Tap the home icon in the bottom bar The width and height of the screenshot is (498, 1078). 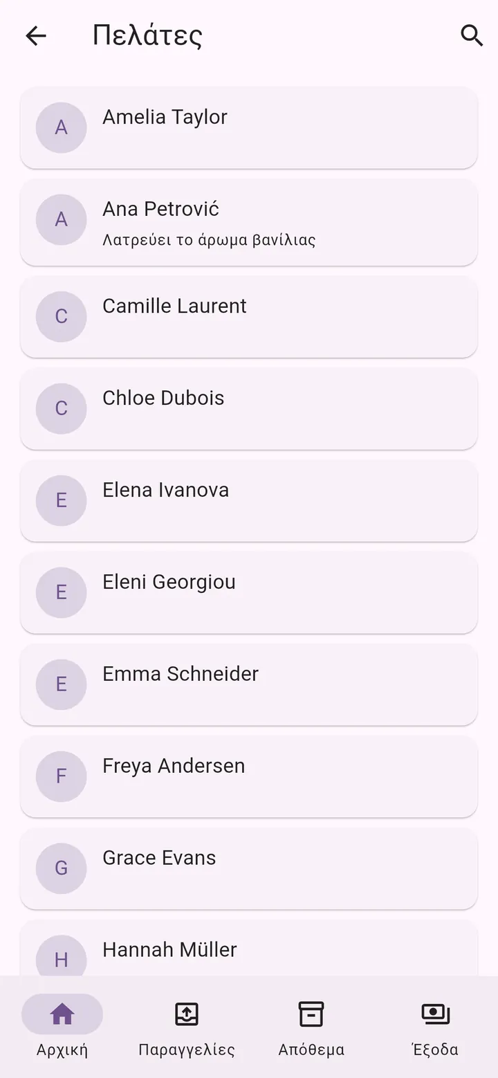click(62, 1014)
